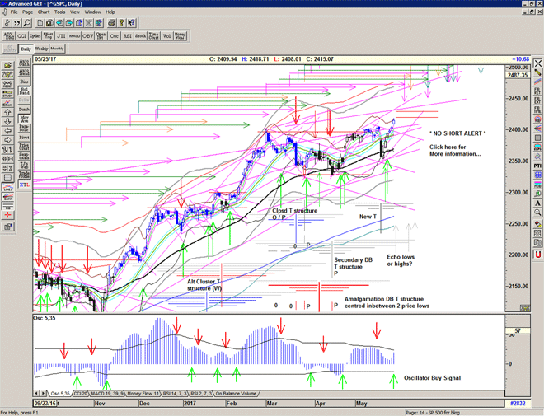Open the Chart menu
The image size is (544, 416).
click(x=42, y=12)
